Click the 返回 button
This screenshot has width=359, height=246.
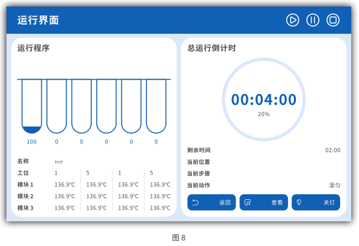tap(211, 203)
